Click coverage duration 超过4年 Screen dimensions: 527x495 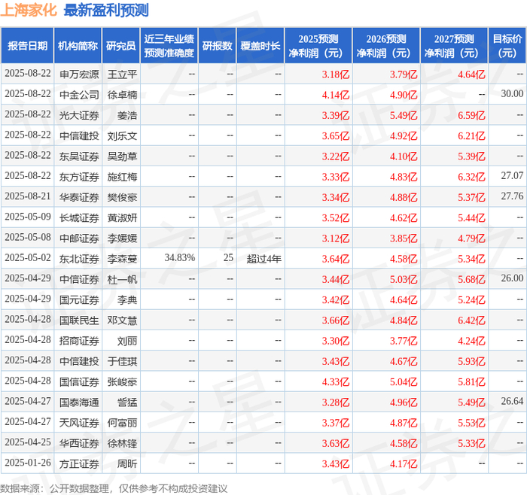[263, 259]
